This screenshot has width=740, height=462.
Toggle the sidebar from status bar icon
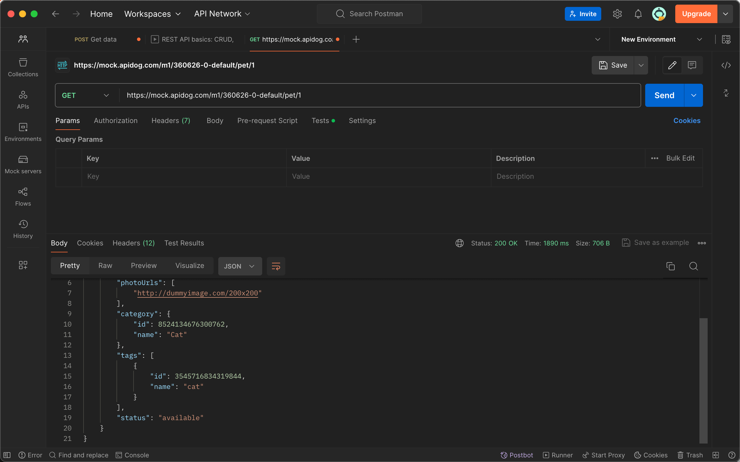coord(7,455)
